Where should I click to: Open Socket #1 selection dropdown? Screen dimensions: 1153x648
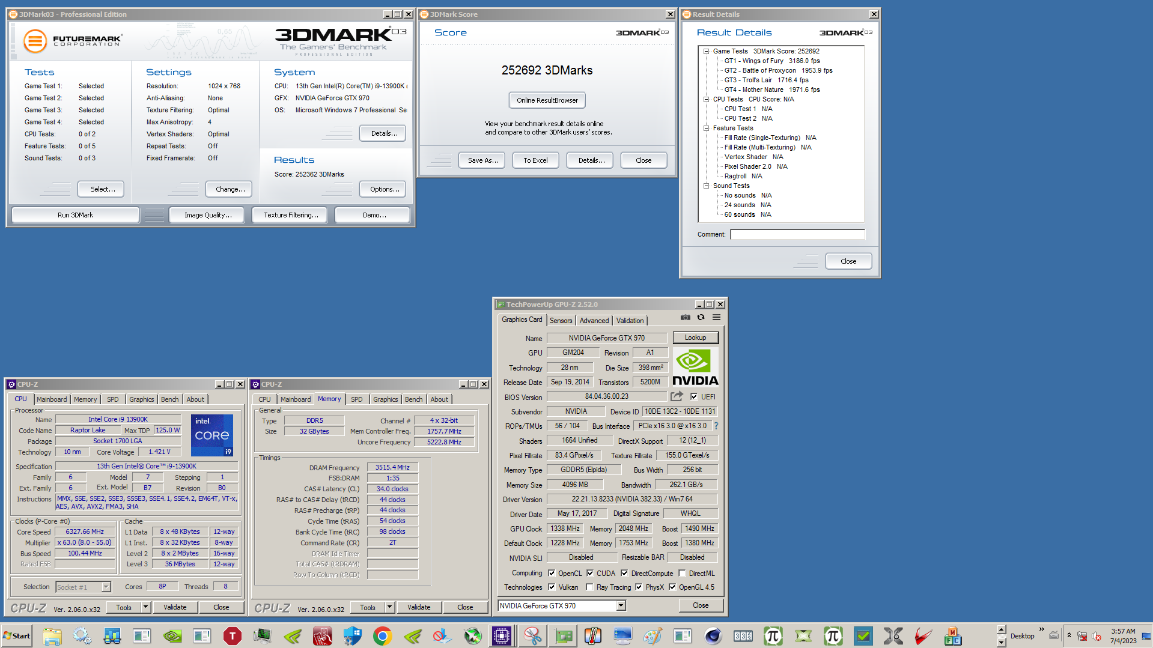[x=106, y=587]
